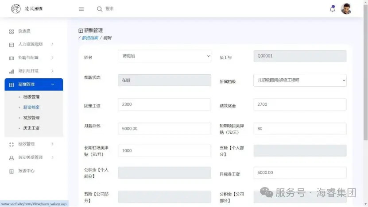Click the user avatar picture

click(x=346, y=9)
